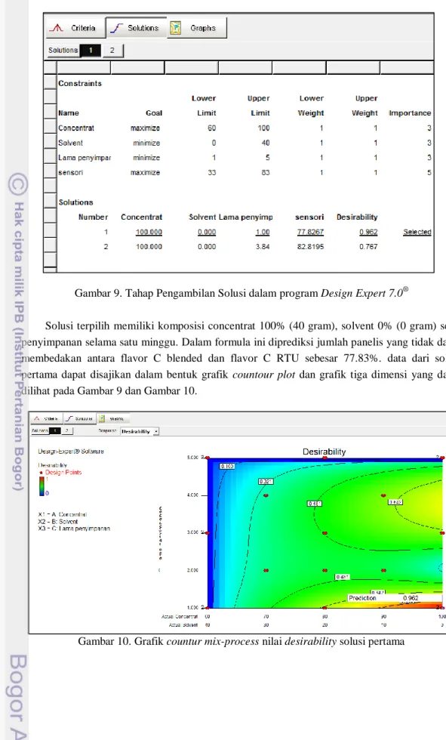The height and width of the screenshot is (740, 446).
Task: Select importance value '5' of sensori
Action: pos(429,173)
